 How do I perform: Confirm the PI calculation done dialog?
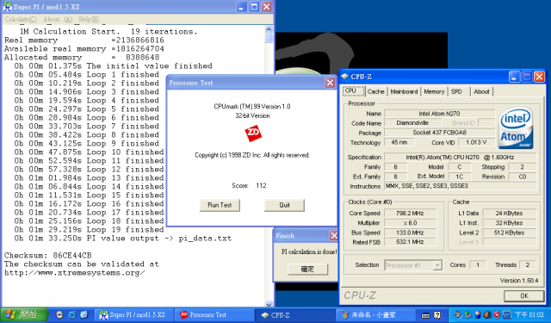(x=307, y=270)
